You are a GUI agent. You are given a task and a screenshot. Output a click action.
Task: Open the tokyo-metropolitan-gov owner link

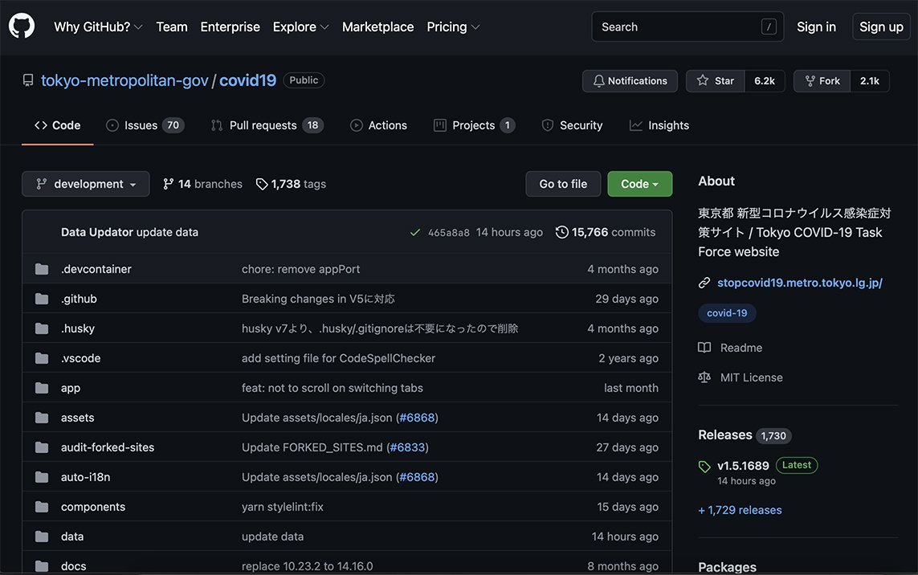[124, 80]
